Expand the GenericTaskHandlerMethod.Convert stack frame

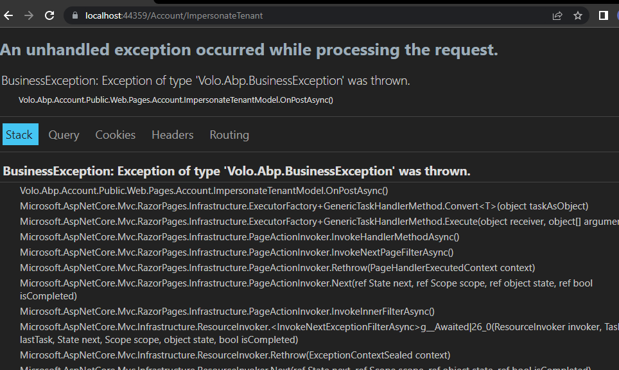click(305, 206)
